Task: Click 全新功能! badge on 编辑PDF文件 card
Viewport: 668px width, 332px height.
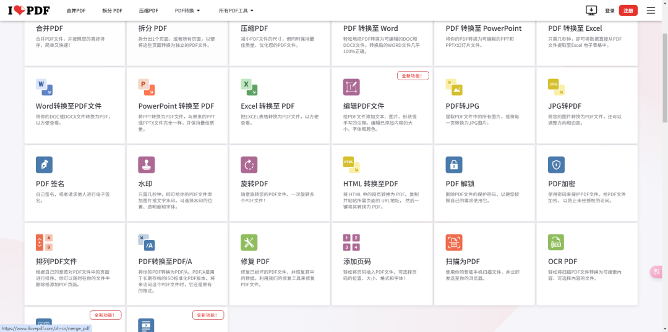Action: (x=413, y=76)
